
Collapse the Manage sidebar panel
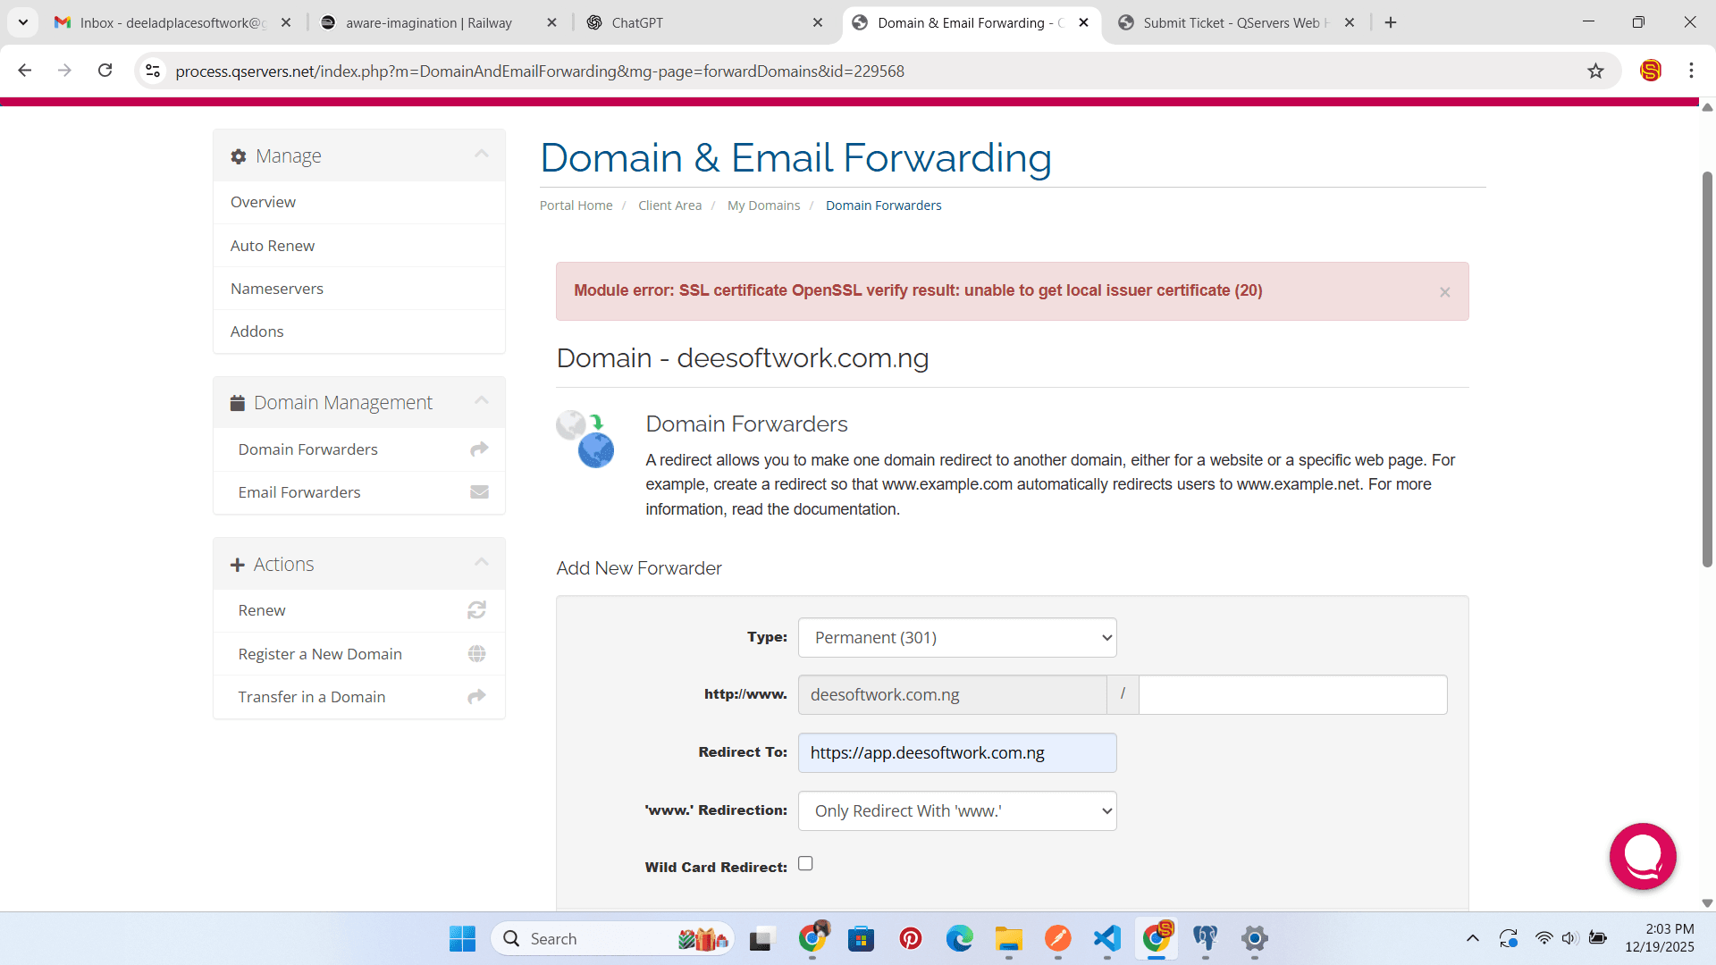pos(481,155)
